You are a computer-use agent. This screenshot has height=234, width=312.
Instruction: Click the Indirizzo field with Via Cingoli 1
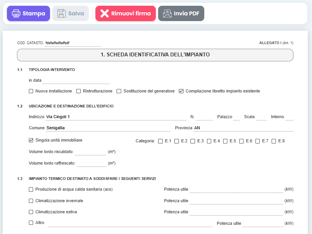pos(116,117)
